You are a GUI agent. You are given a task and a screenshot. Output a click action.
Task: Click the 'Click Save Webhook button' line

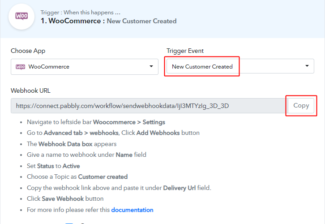click(65, 199)
